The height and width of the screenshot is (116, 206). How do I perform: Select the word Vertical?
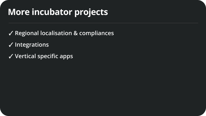point(25,56)
